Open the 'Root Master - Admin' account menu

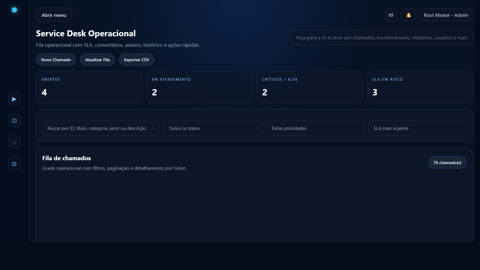446,15
